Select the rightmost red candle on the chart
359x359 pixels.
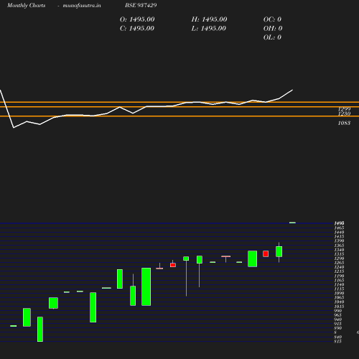[266, 253]
